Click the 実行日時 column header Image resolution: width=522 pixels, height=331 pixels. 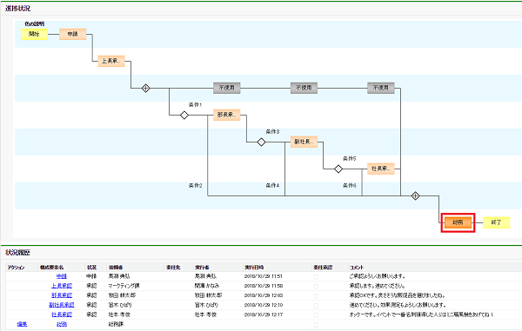[254, 268]
